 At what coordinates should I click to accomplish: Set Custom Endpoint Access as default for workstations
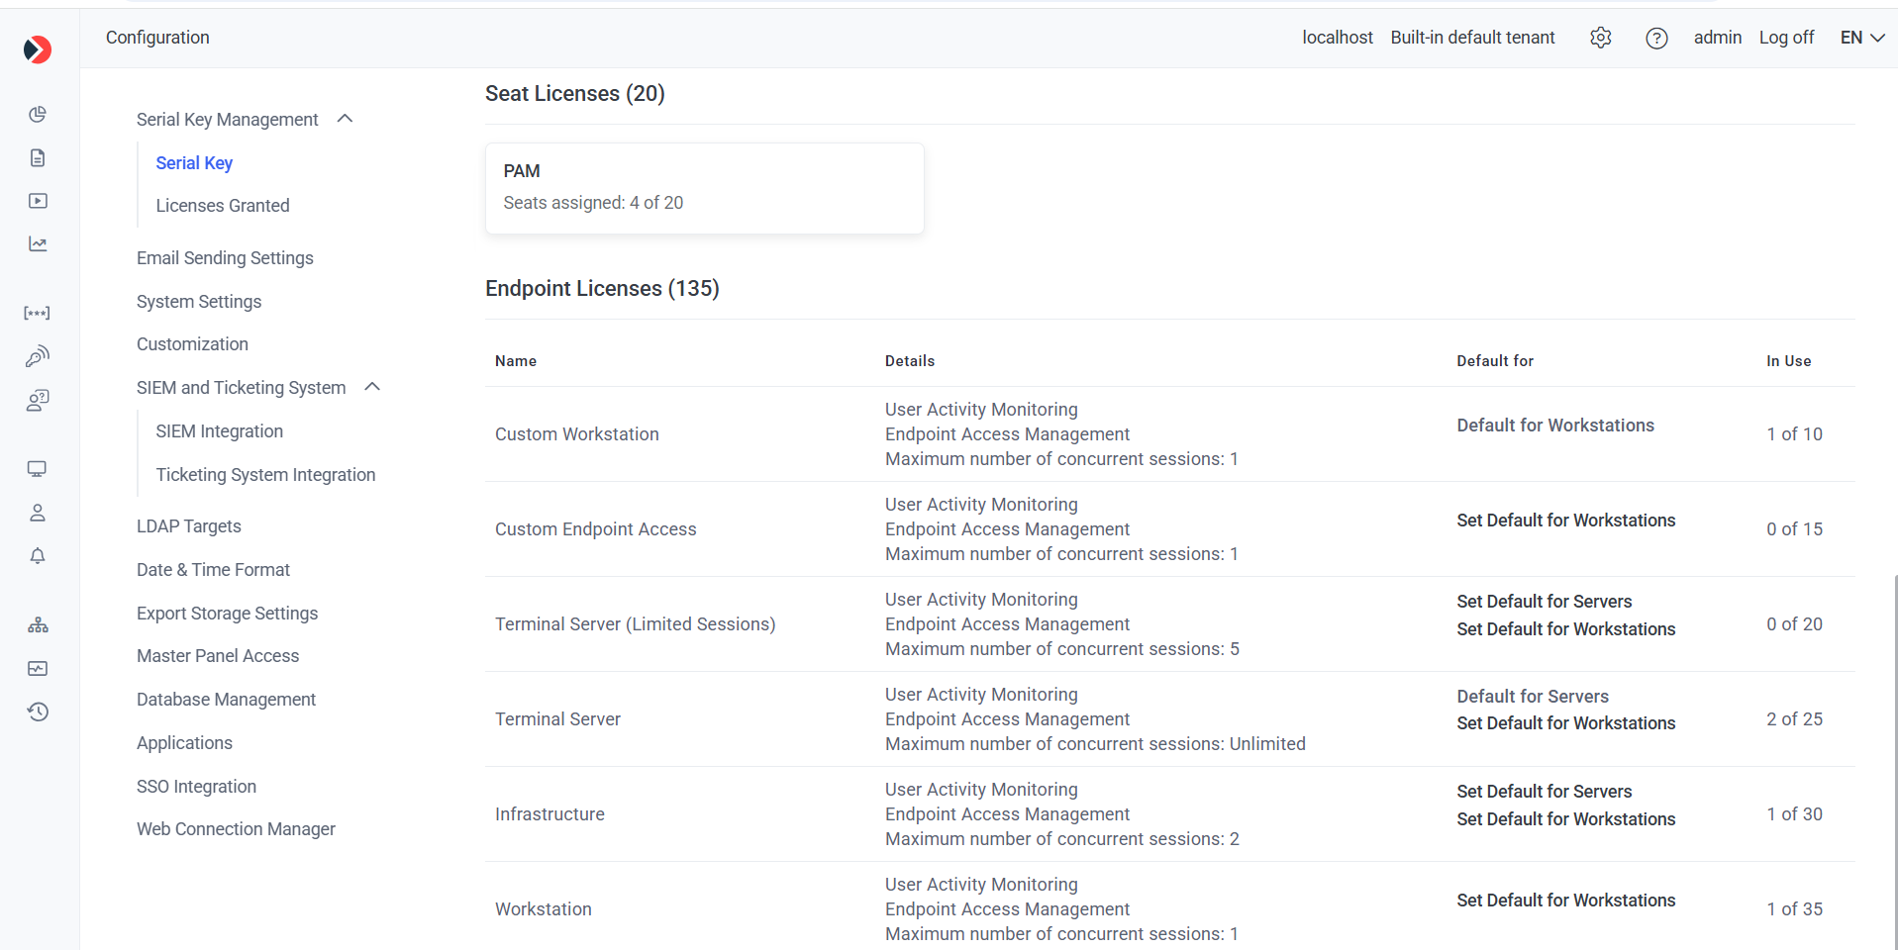(x=1565, y=521)
